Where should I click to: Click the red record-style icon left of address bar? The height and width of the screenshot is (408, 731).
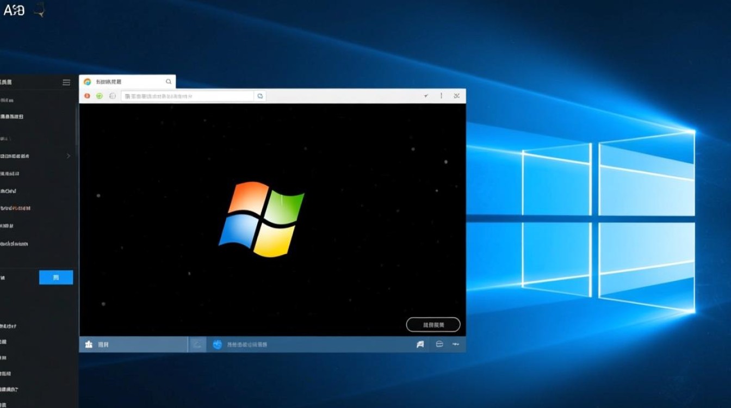[x=86, y=95]
